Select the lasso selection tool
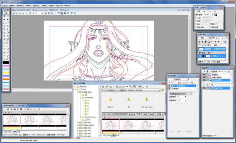236x143 pixels. pos(7,23)
